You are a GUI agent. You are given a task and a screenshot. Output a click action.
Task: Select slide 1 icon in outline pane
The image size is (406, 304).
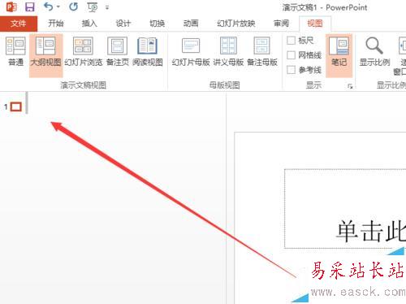[x=16, y=107]
